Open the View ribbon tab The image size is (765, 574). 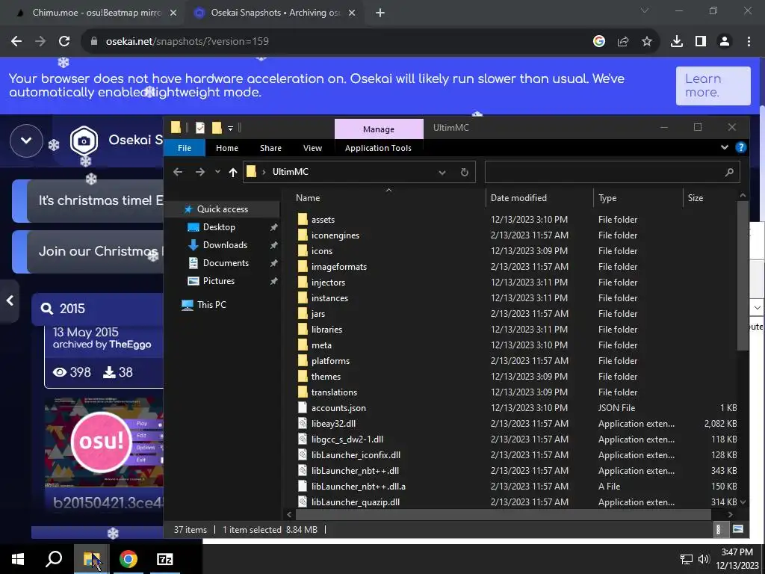tap(312, 148)
